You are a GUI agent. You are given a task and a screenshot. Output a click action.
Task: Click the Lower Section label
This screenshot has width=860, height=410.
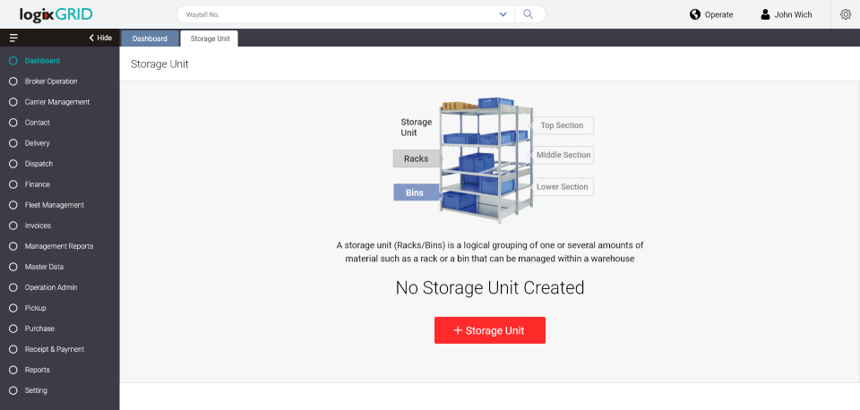pyautogui.click(x=561, y=187)
